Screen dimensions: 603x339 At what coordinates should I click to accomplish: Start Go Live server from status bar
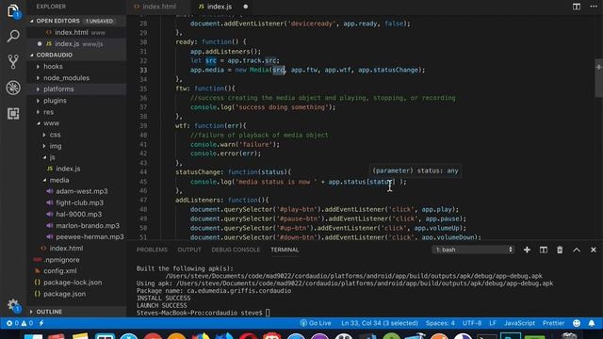tap(316, 323)
